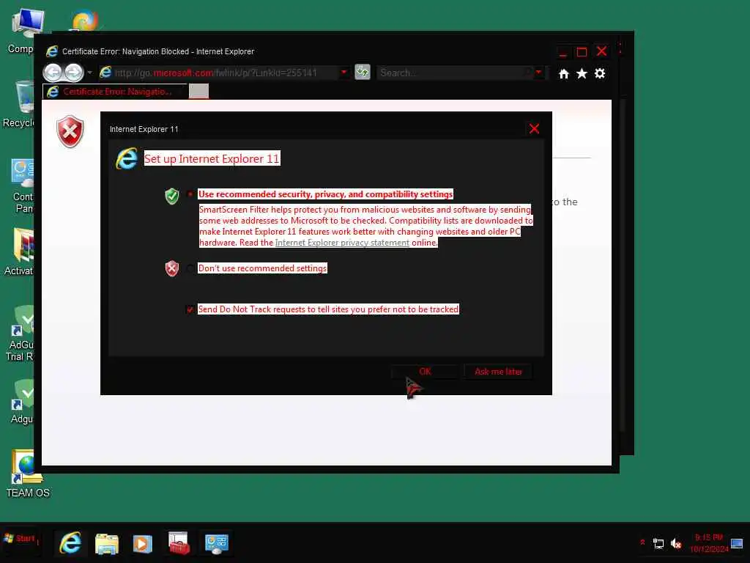
Task: Open AdGuard Trial Reset desktop shortcut
Action: point(20,333)
